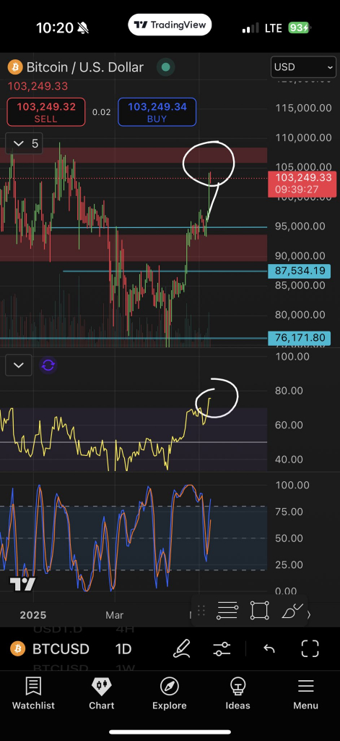Expand more drawing toolbar options arrow
This screenshot has width=340, height=741.
point(309,614)
